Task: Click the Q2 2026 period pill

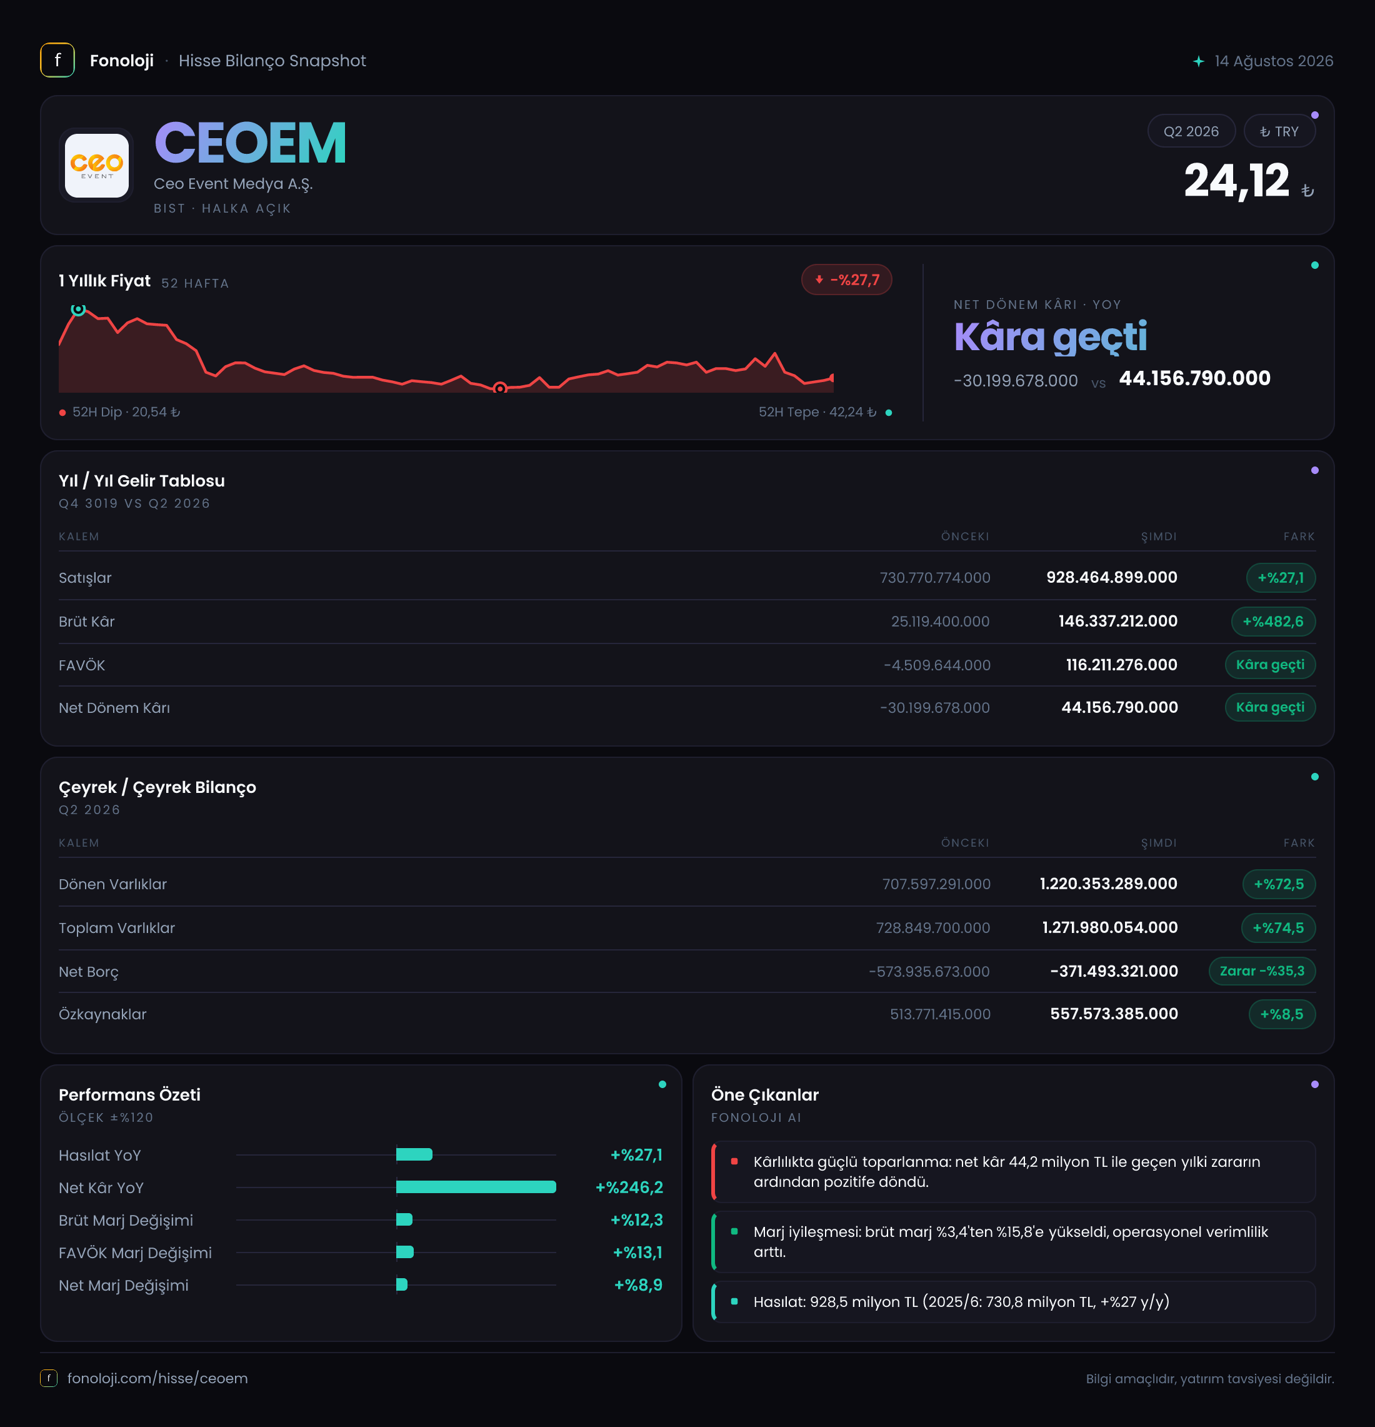Action: tap(1191, 131)
